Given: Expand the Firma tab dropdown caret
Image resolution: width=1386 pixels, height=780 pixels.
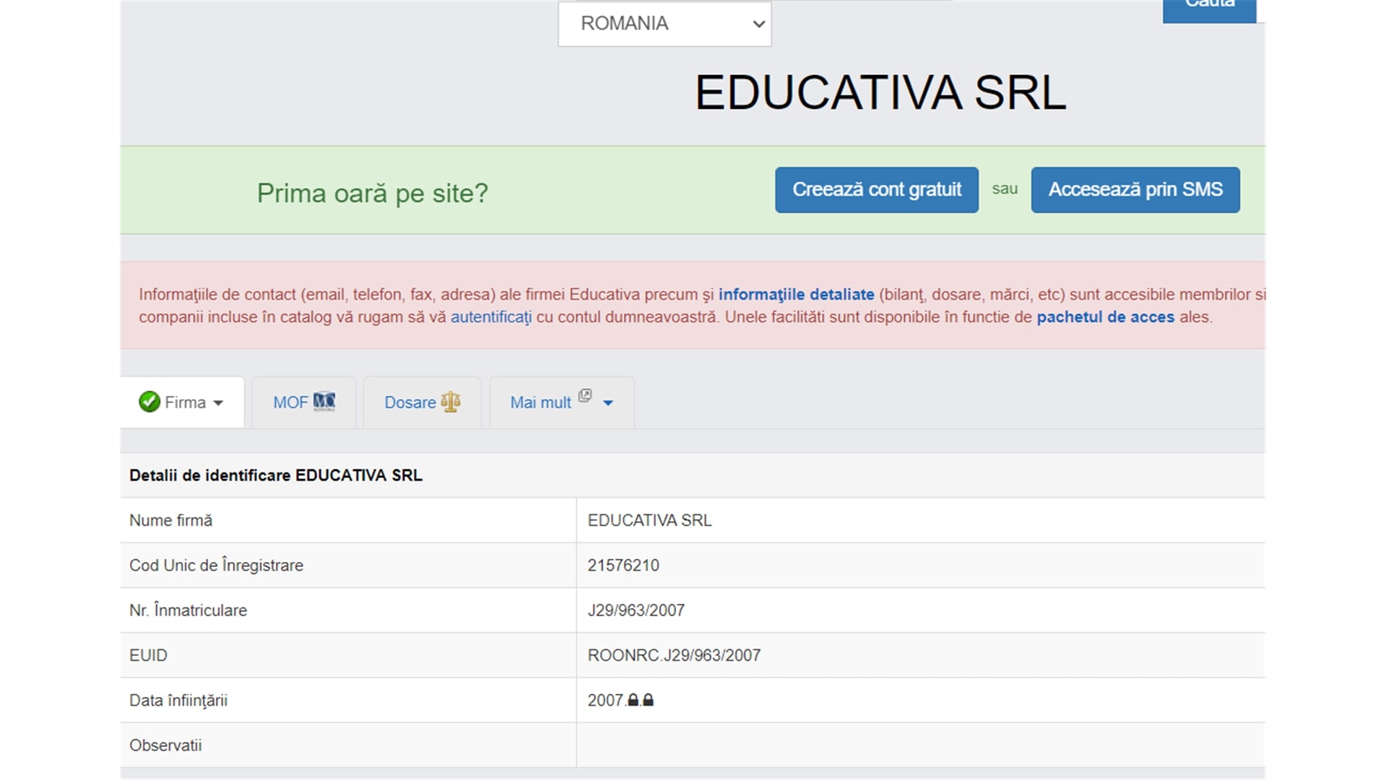Looking at the screenshot, I should [x=218, y=403].
